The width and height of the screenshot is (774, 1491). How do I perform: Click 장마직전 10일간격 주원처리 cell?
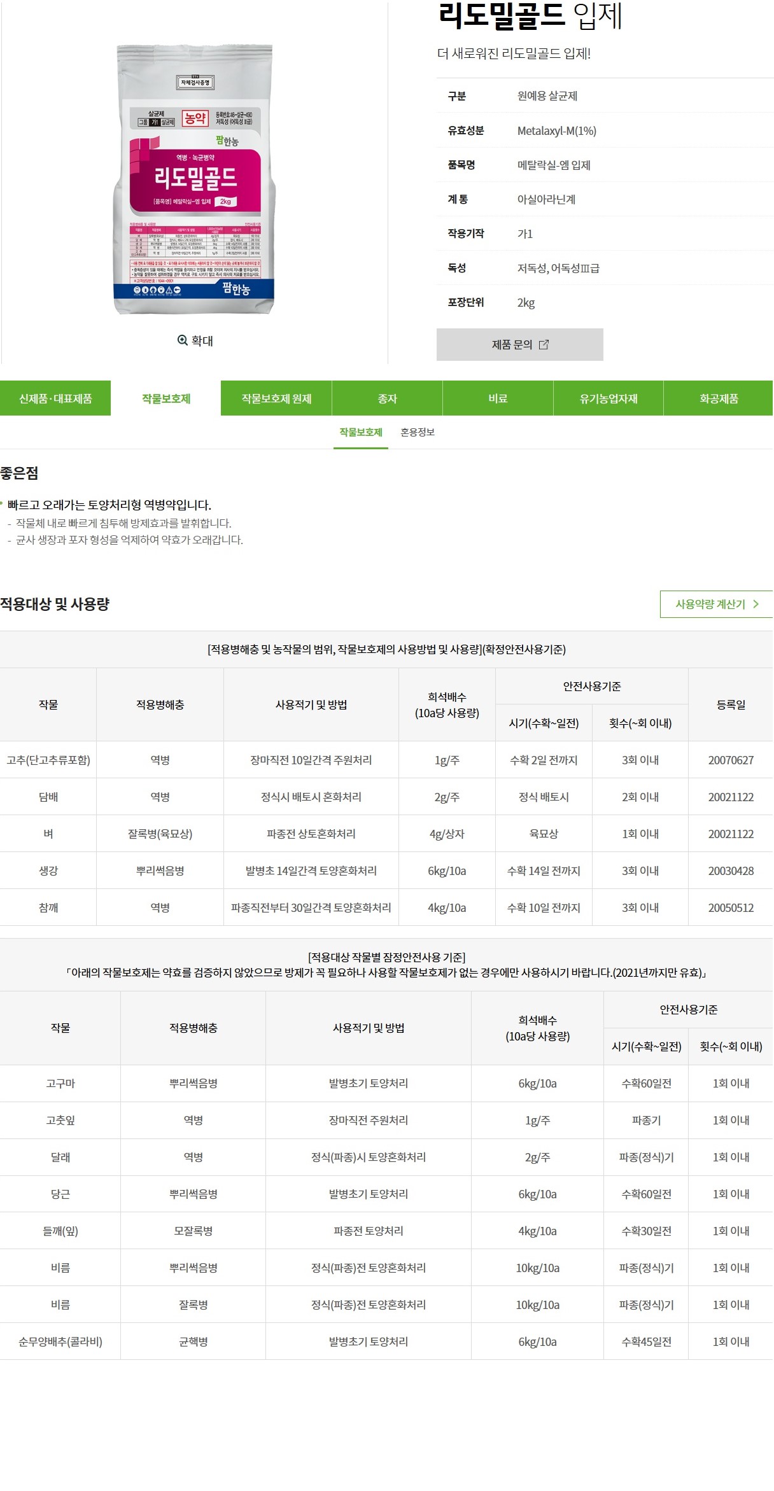311,760
